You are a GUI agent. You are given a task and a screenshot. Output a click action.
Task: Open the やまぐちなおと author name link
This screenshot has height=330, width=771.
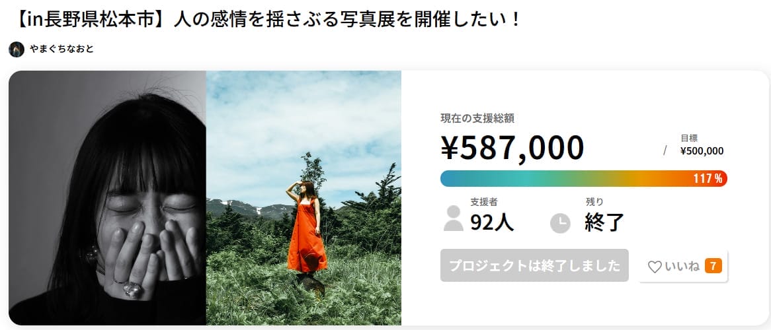(61, 49)
